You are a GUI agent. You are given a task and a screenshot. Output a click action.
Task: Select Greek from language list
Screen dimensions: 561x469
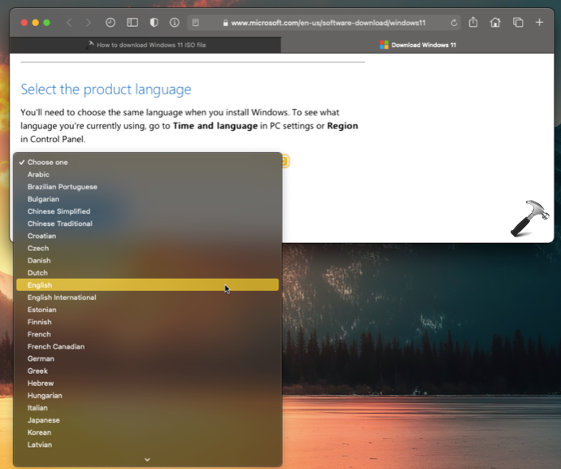(x=147, y=371)
